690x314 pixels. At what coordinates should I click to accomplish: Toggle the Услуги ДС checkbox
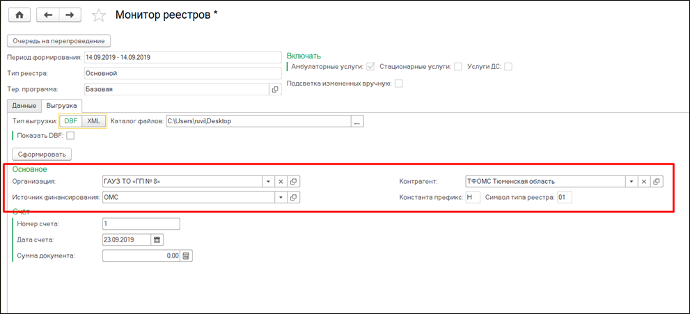click(x=508, y=67)
